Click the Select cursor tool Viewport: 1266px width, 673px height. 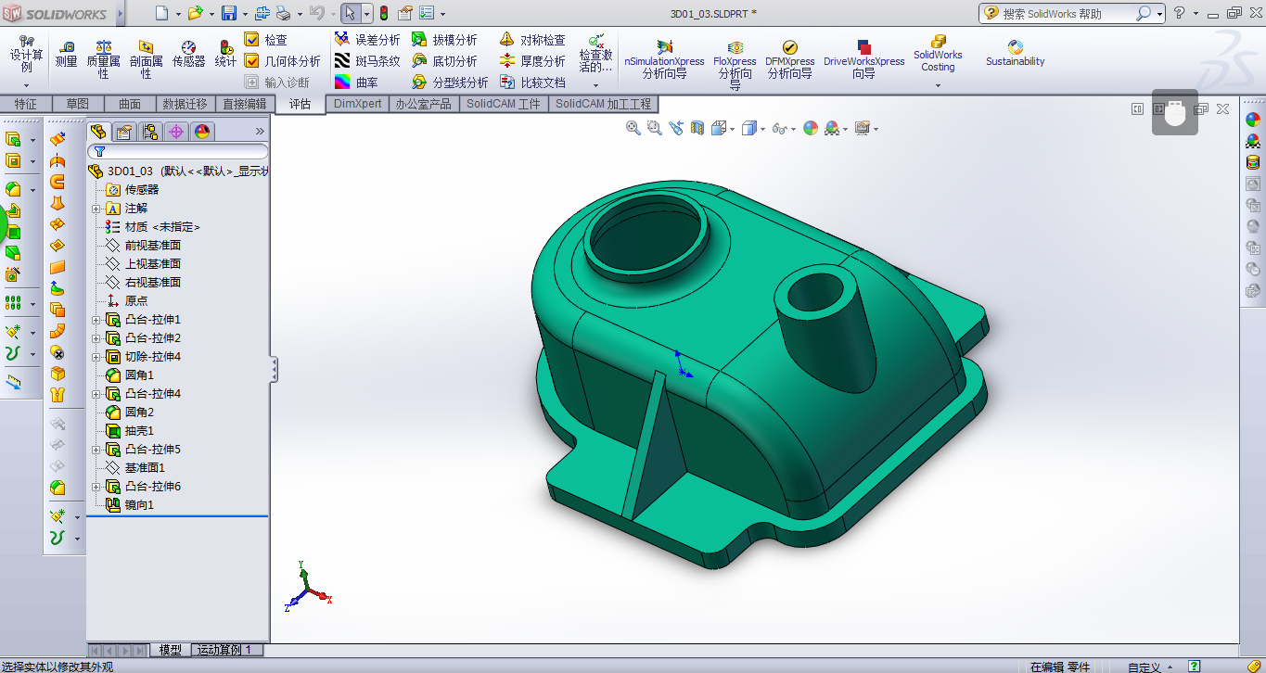tap(350, 14)
